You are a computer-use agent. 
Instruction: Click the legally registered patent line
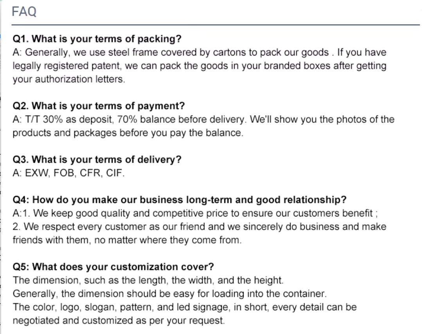click(x=199, y=66)
